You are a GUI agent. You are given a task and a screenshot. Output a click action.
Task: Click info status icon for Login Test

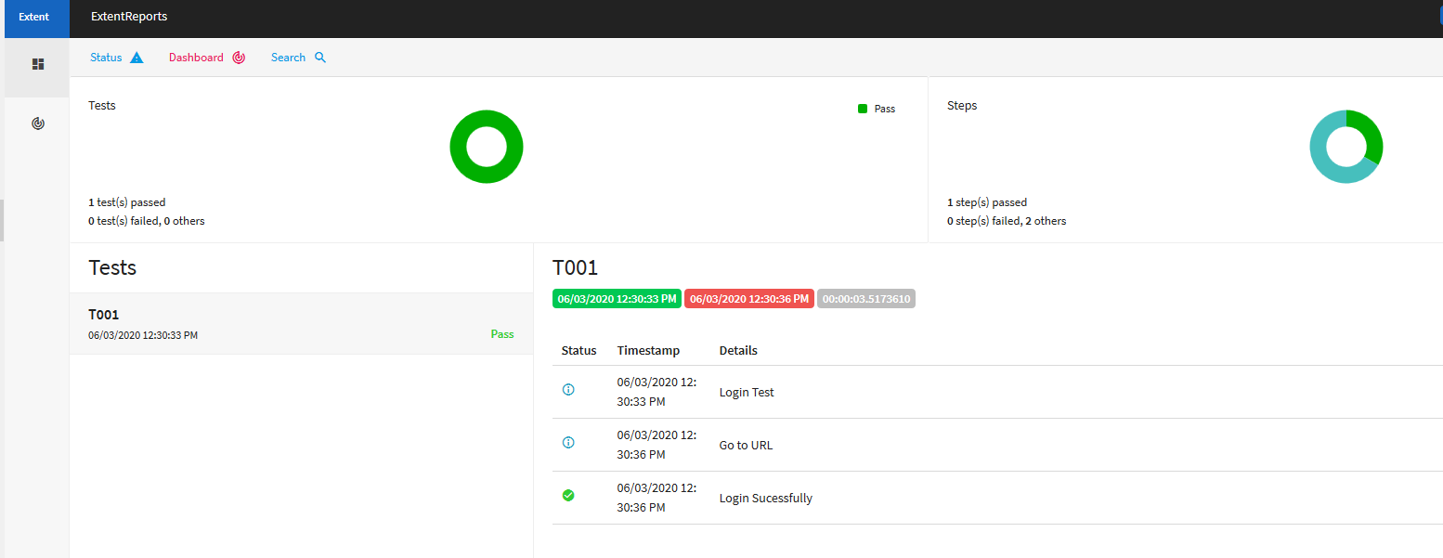pos(568,390)
